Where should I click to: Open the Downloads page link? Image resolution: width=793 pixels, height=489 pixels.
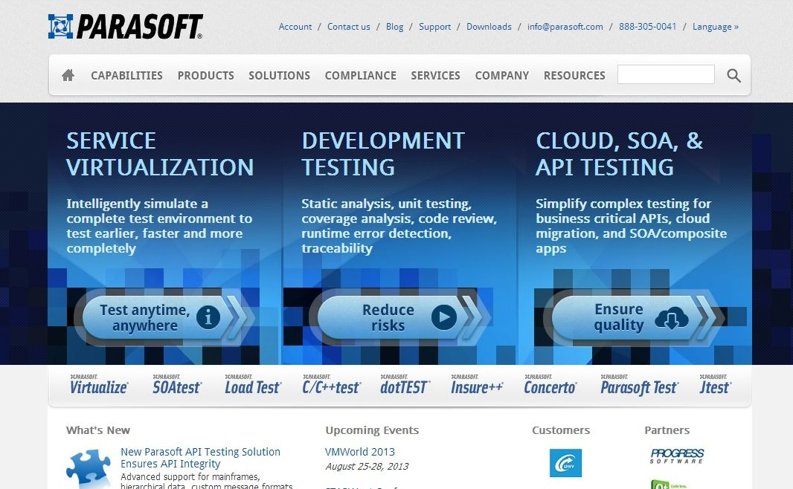click(x=489, y=26)
